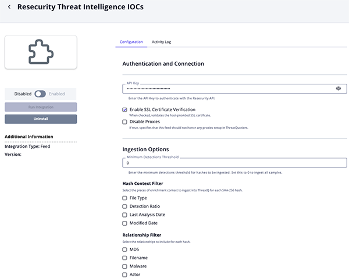Uncheck Enable SSL Certificate Verification
The image size is (349, 278).
click(124, 109)
